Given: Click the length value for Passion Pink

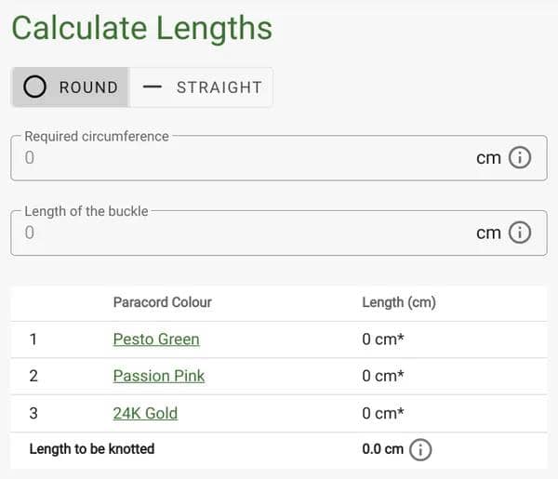Looking at the screenshot, I should (383, 377).
